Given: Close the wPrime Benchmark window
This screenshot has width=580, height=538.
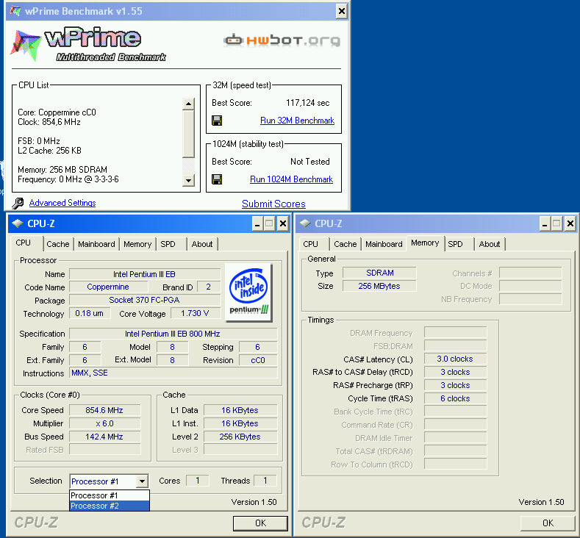Looking at the screenshot, I should coord(342,11).
